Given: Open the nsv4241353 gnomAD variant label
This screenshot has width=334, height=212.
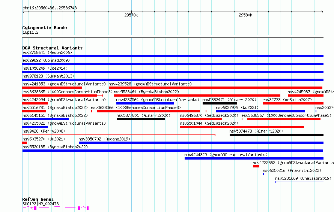Looking at the screenshot, I should [x=64, y=84].
